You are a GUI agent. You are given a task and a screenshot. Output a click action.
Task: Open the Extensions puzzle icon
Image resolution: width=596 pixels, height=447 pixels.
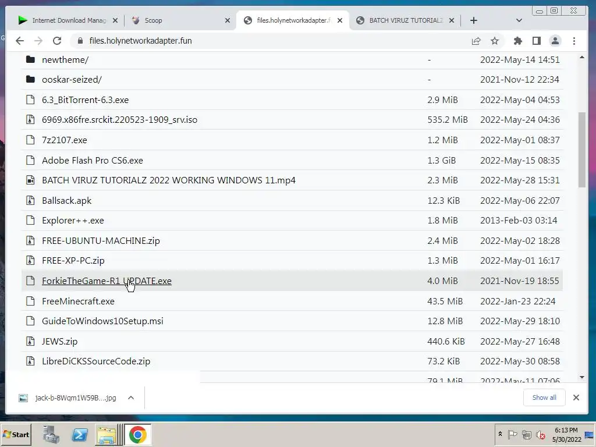[517, 41]
